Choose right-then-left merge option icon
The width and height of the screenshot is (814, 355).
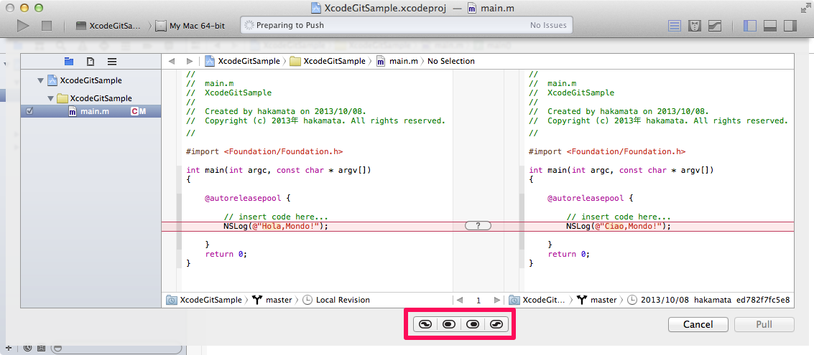coord(496,324)
